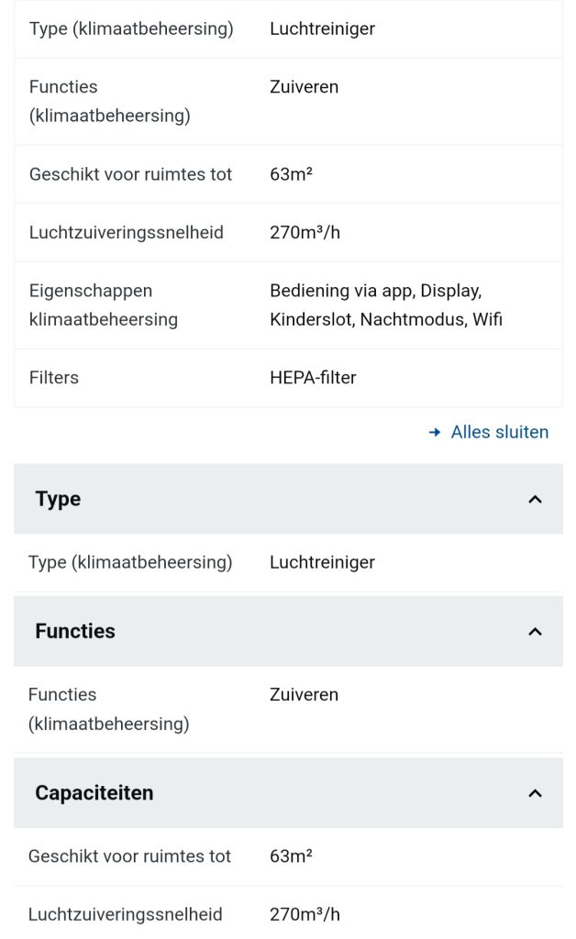Click the arrow icon beside Alles sluiten
The image size is (576, 939).
click(x=435, y=432)
